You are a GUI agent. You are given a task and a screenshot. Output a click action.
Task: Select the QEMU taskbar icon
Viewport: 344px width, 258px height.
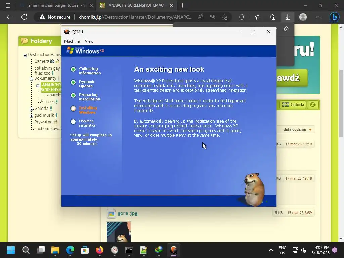pyautogui.click(x=174, y=250)
